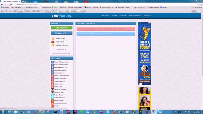Click the Facebook icon beside Facebook Photo Likes
Viewport: 203px width, 114px height.
[x=52, y=67]
